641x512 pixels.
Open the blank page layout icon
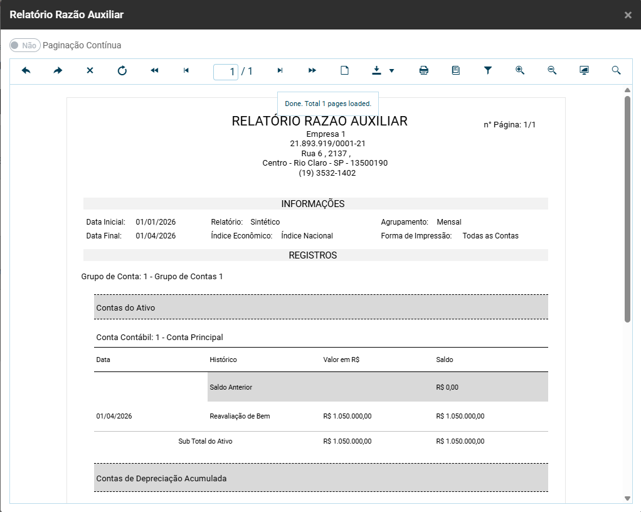[x=344, y=71]
